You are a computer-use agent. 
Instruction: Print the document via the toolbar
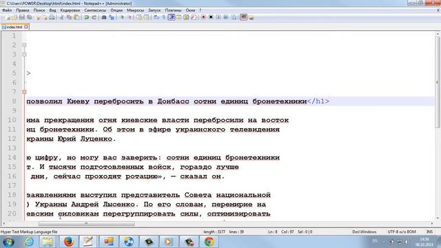point(52,17)
